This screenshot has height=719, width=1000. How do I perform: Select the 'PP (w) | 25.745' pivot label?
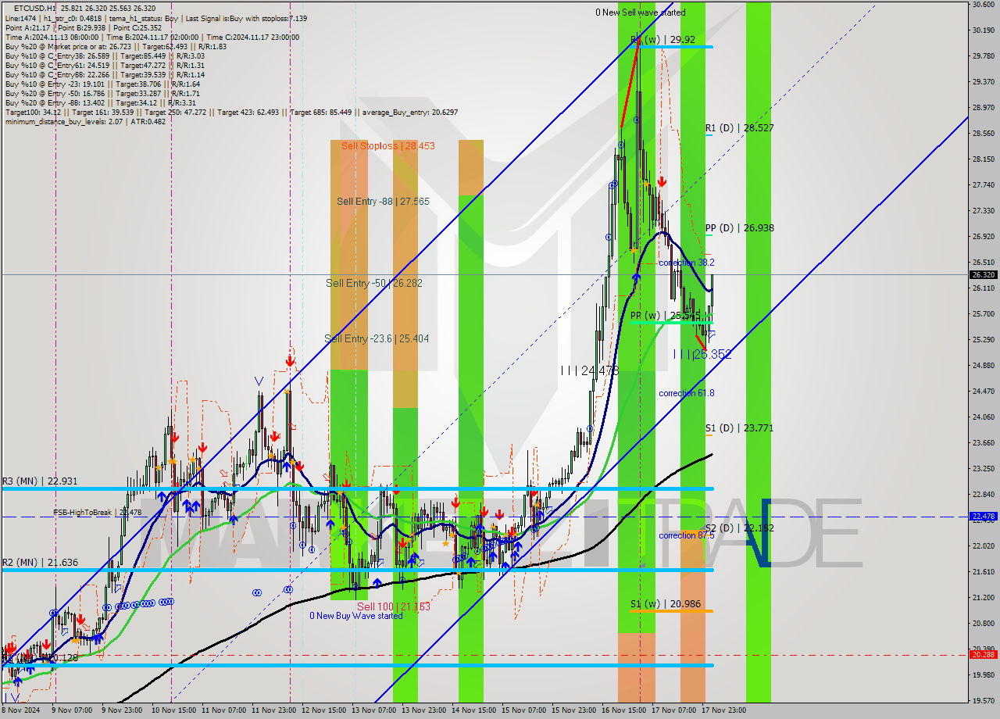pos(665,317)
